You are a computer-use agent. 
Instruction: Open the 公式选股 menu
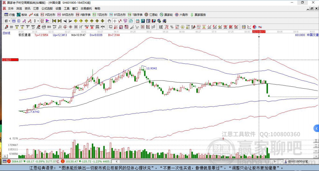[47, 8]
